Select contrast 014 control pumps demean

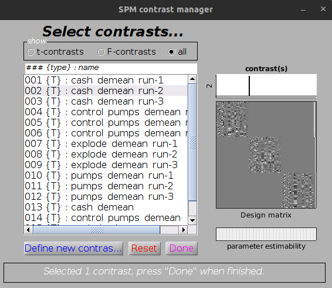[106, 217]
